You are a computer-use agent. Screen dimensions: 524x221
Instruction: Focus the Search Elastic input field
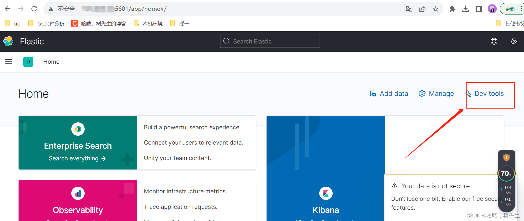[270, 41]
